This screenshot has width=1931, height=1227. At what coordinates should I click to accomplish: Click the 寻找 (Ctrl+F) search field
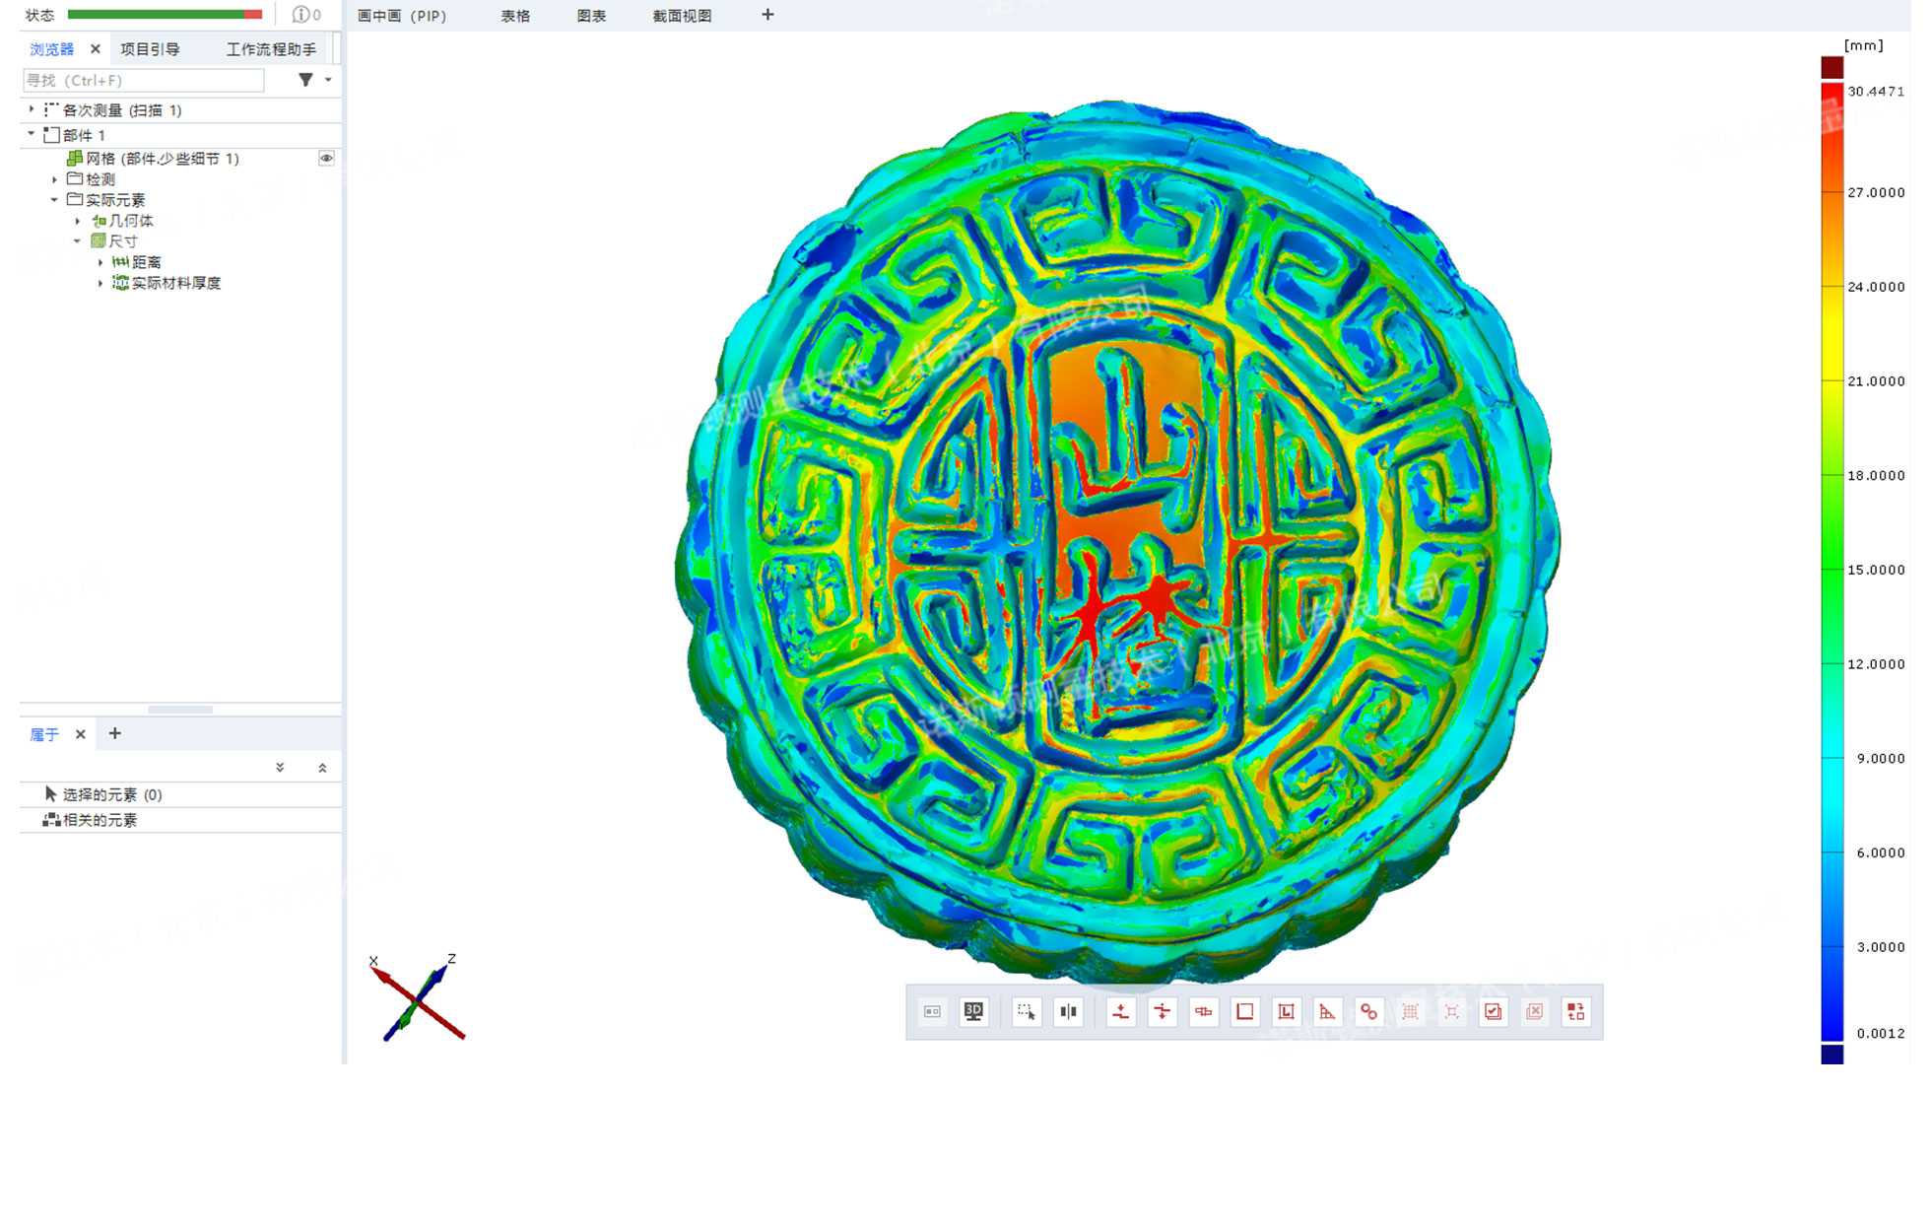tap(144, 80)
